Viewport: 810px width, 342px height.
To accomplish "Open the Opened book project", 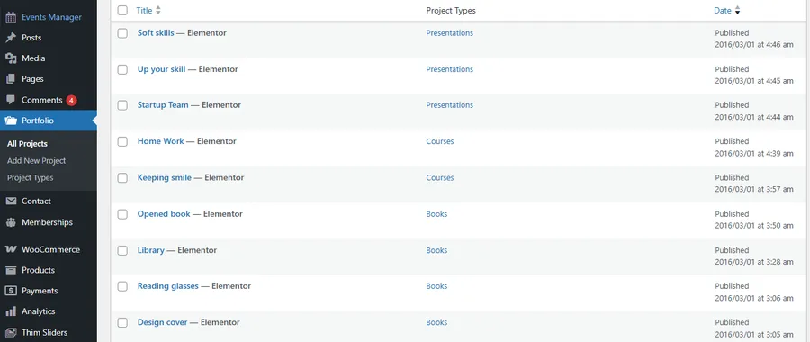I will (164, 214).
